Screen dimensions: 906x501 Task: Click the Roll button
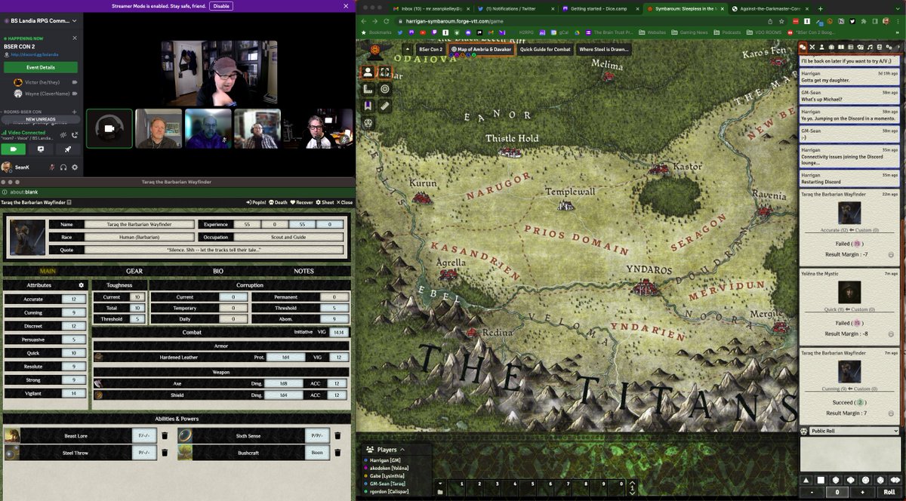(x=889, y=492)
